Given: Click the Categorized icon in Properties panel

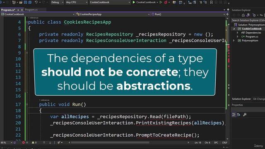Looking at the screenshot, I should (x=234, y=115).
